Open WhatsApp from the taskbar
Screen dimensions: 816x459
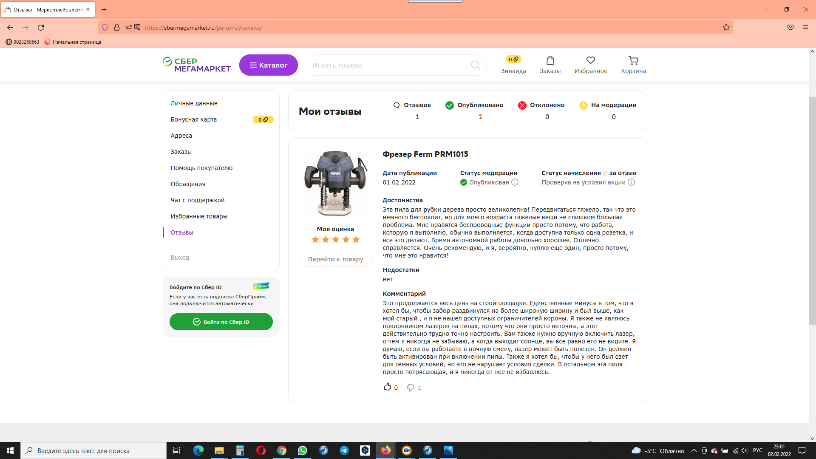(303, 450)
